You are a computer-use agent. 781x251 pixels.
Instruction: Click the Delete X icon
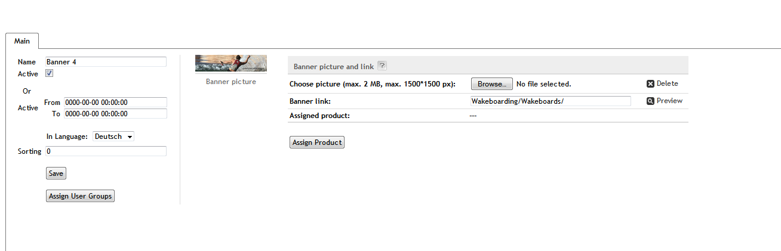pos(651,84)
